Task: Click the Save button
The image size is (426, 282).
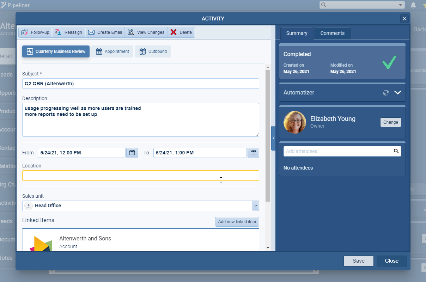Action: (358, 261)
